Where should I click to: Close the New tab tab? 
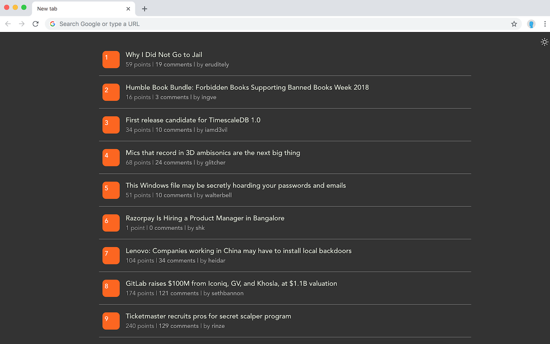coord(128,9)
